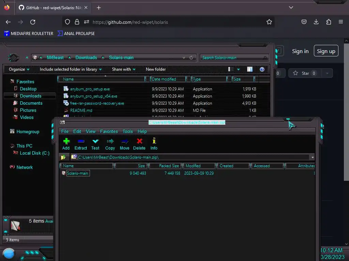Save page to Pocket icon
This screenshot has height=261, width=349.
click(x=304, y=22)
